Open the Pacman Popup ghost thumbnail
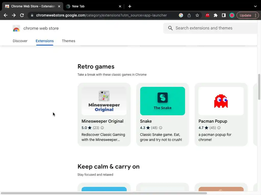Image resolution: width=261 pixels, height=195 pixels. 221,101
